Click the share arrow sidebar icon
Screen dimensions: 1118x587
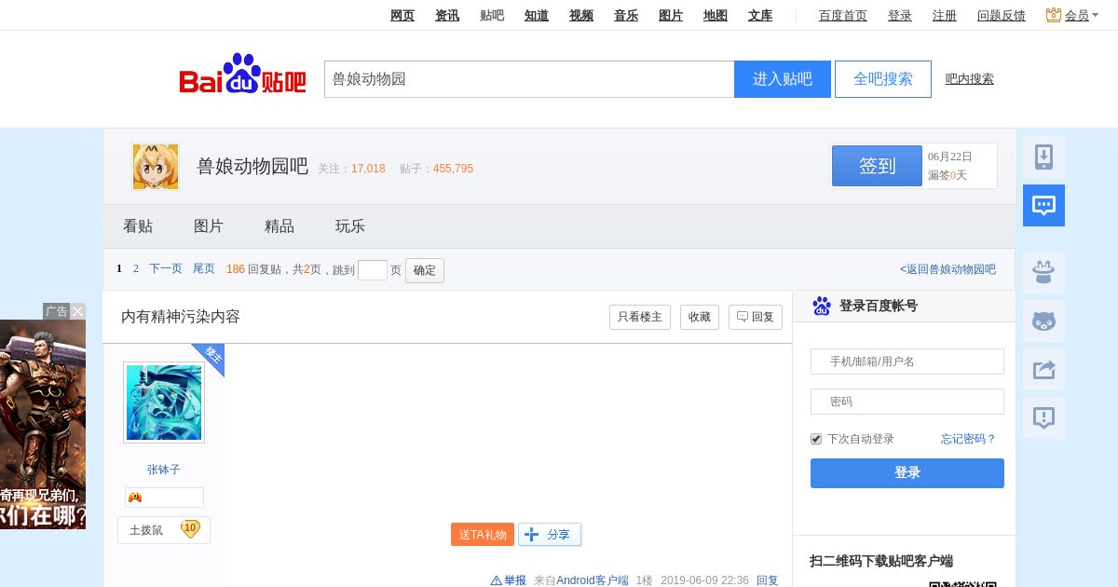[1043, 370]
